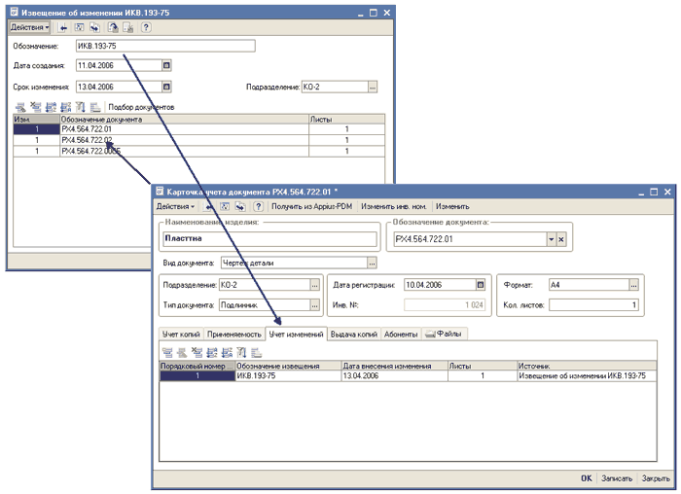The image size is (681, 494).
Task: Click Дата внесения изменения column header
Action: (394, 366)
